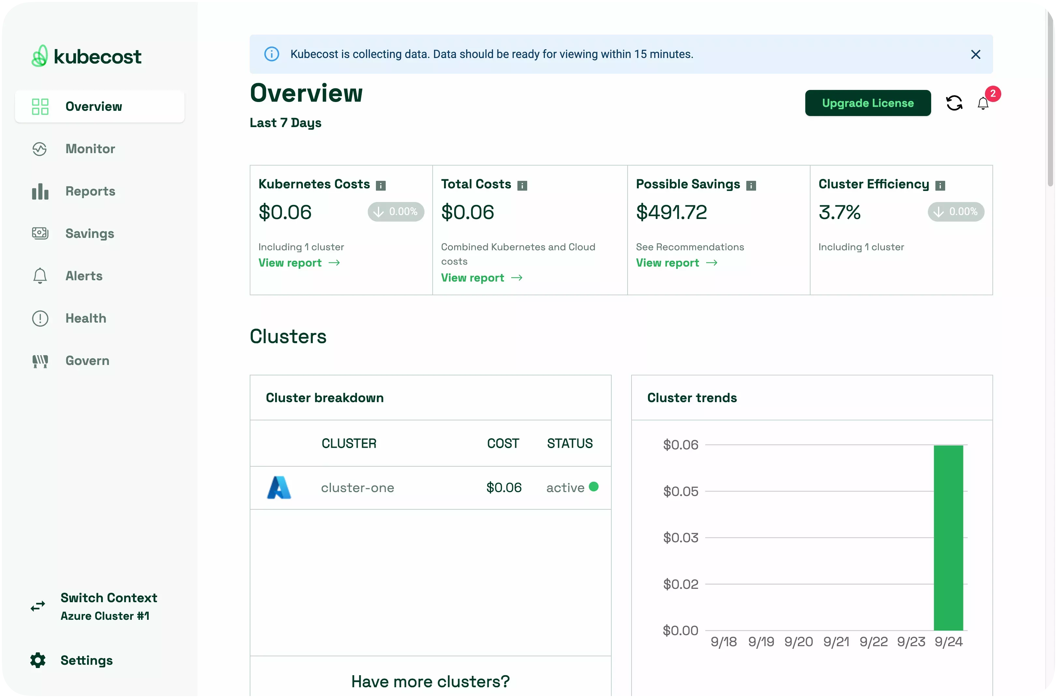Click the Settings gear icon
This screenshot has height=698, width=1057.
(37, 660)
